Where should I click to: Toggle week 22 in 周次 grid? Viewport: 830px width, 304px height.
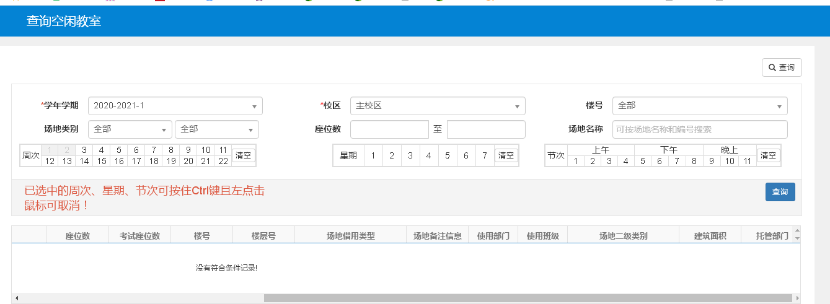(x=223, y=161)
